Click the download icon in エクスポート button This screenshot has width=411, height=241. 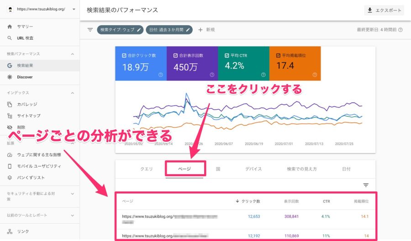coord(370,10)
